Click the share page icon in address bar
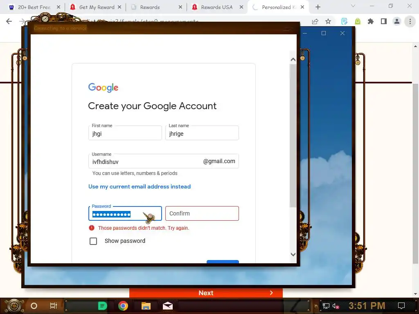The width and height of the screenshot is (419, 314). pyautogui.click(x=315, y=22)
